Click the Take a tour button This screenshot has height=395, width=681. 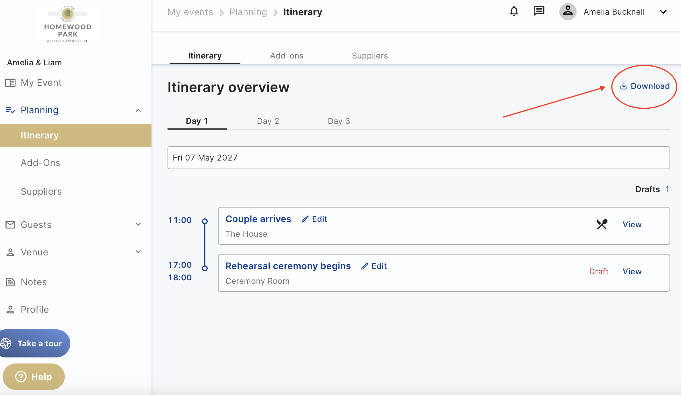34,343
